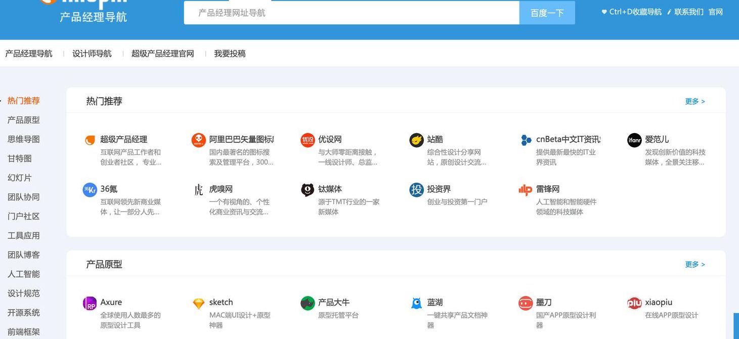Click the 爱范儿 ifanr black icon

(x=634, y=140)
